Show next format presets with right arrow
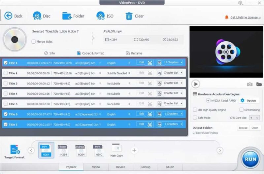This screenshot has width=264, height=174. click(x=220, y=151)
